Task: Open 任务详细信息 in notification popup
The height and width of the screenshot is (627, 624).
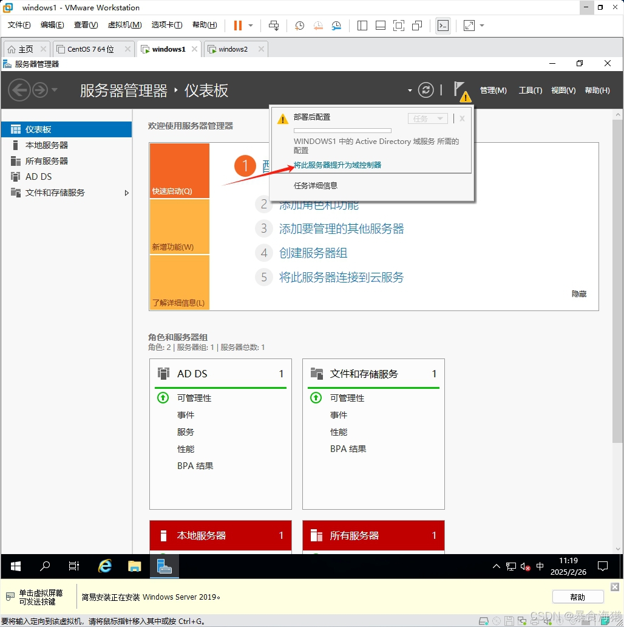Action: (316, 185)
